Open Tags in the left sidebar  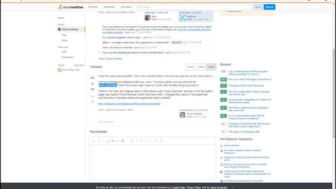[x=64, y=35]
